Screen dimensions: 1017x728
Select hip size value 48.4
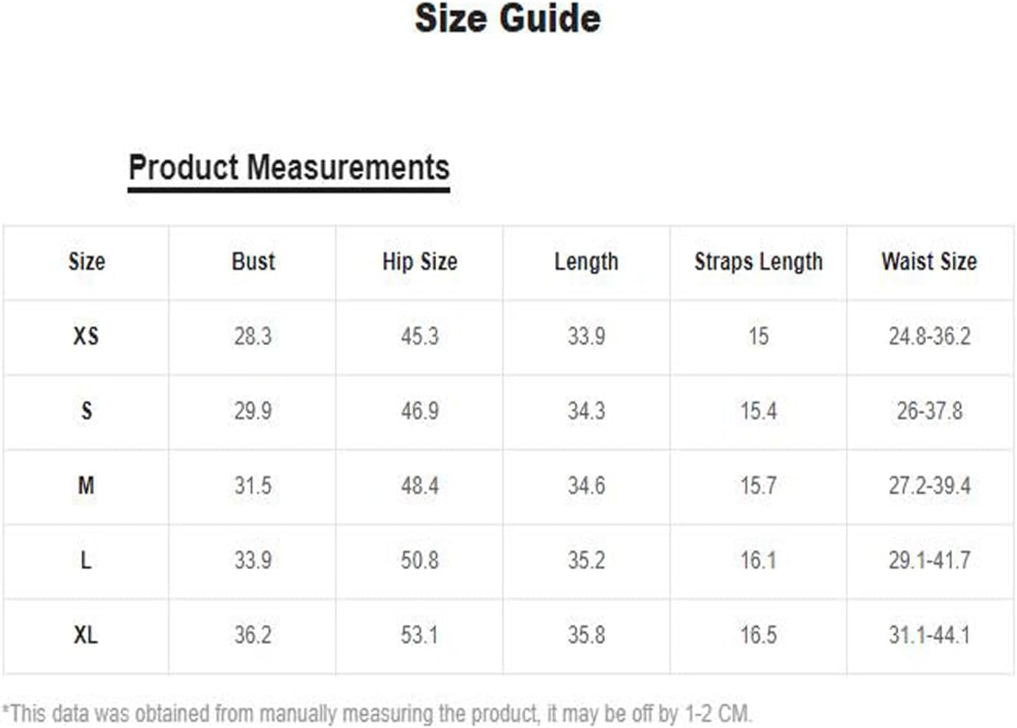(419, 486)
